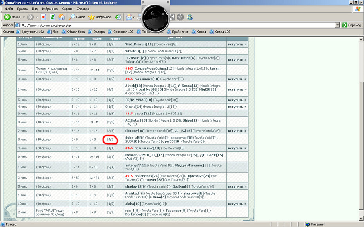Expand the Назад back history dropdown arrow
This screenshot has width=364, height=227.
[x=23, y=17]
